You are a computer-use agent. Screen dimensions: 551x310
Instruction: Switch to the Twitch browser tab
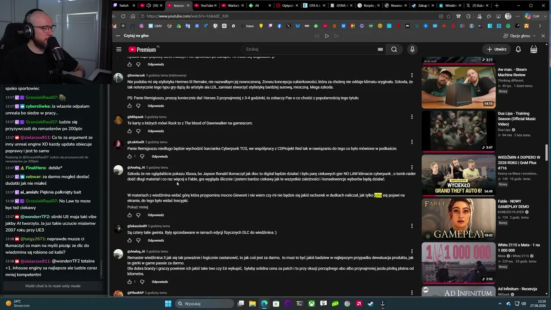[124, 6]
